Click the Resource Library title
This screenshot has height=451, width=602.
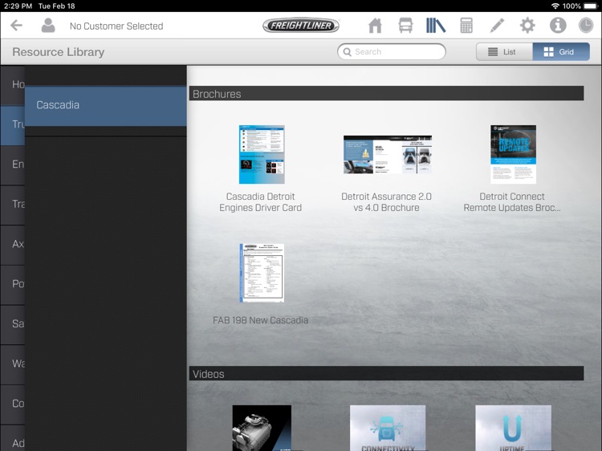(x=59, y=52)
